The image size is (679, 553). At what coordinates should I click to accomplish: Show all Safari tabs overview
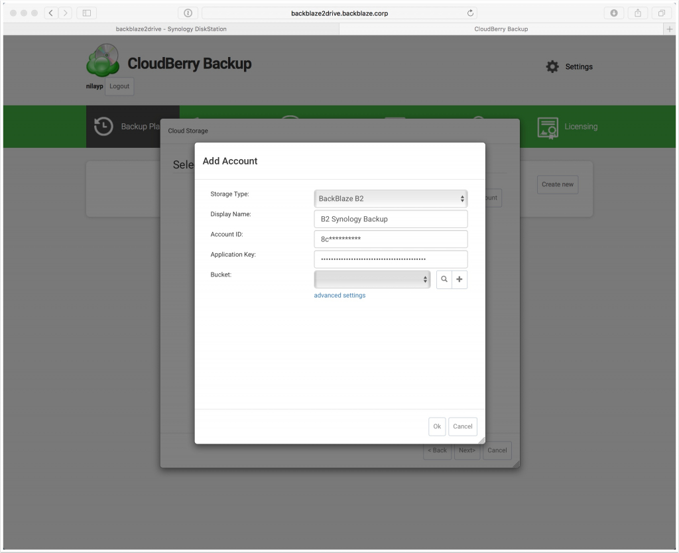(662, 13)
